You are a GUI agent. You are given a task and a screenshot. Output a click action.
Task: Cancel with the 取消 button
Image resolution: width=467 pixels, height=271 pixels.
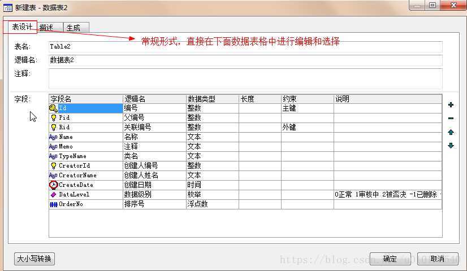tap(438, 259)
